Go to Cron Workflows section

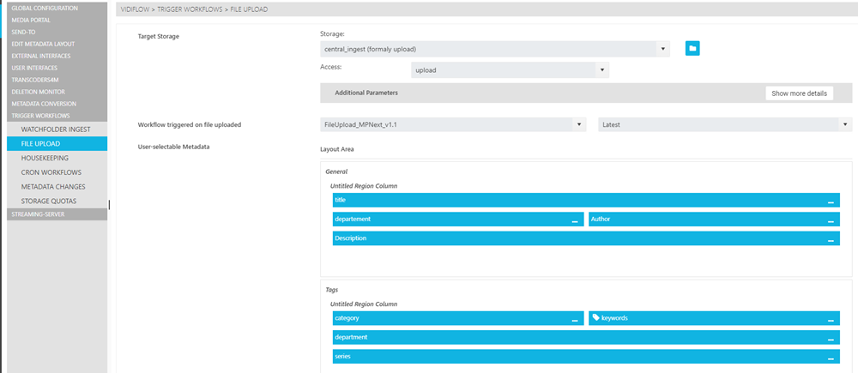51,172
